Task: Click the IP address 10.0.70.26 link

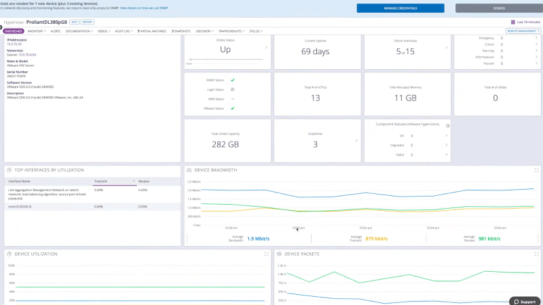Action: point(14,44)
